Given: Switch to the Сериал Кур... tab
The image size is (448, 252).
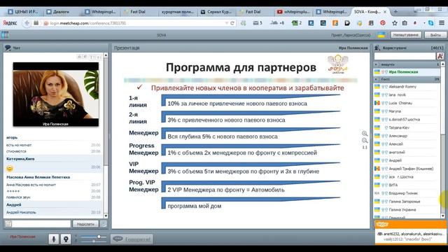Looking at the screenshot, I should point(216,12).
